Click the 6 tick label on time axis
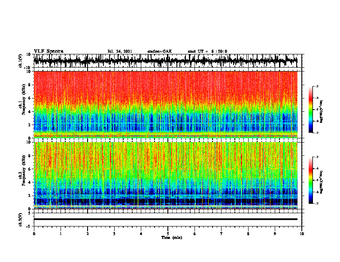340x262 pixels. (x=195, y=234)
